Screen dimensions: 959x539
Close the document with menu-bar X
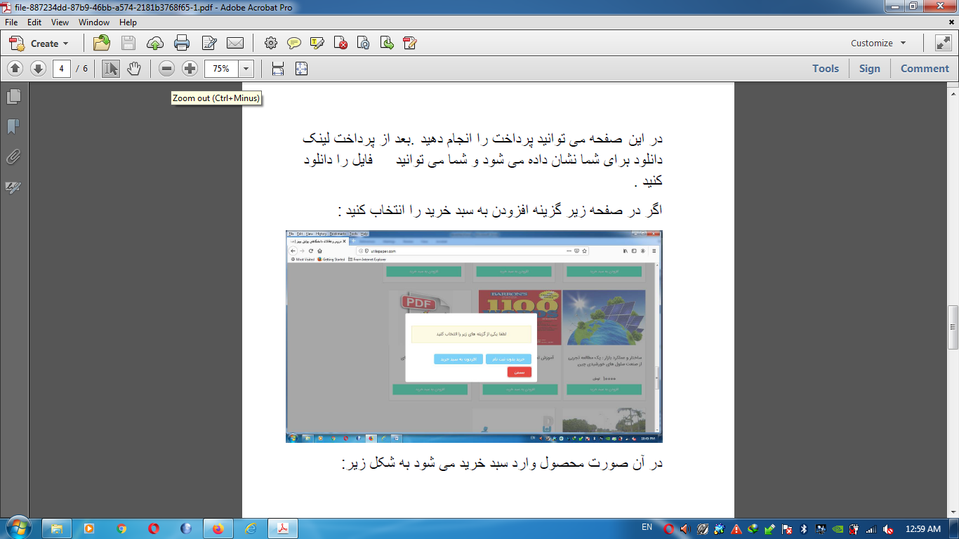(x=951, y=22)
